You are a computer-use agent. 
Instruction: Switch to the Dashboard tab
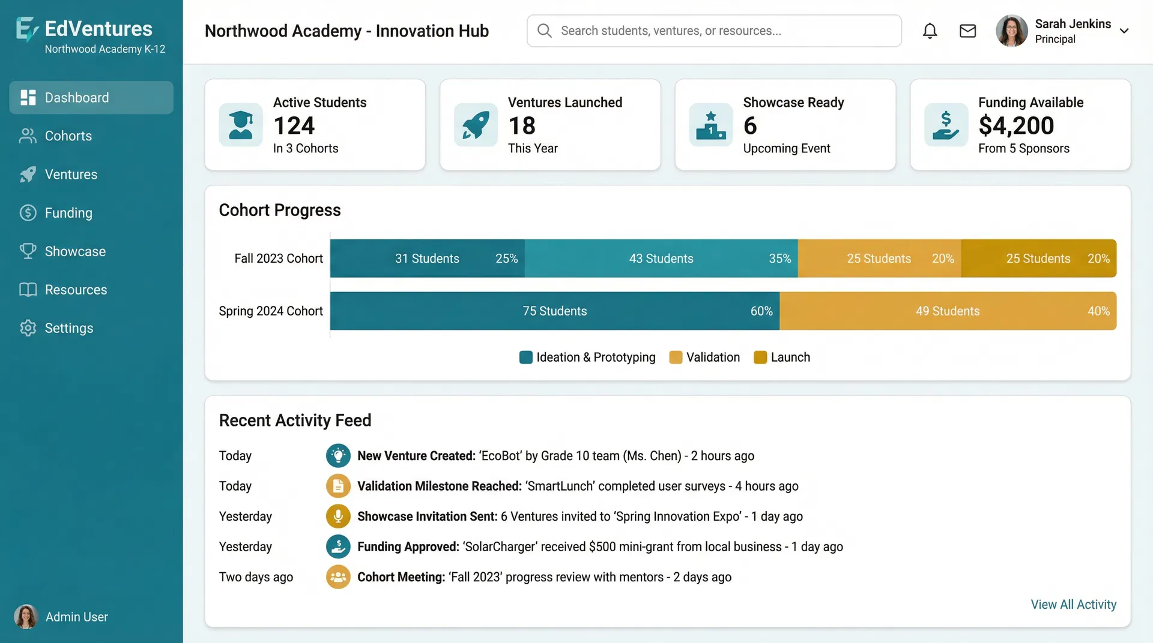76,97
